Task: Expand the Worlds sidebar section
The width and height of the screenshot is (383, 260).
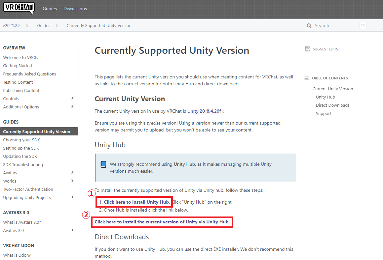Action: pos(72,181)
